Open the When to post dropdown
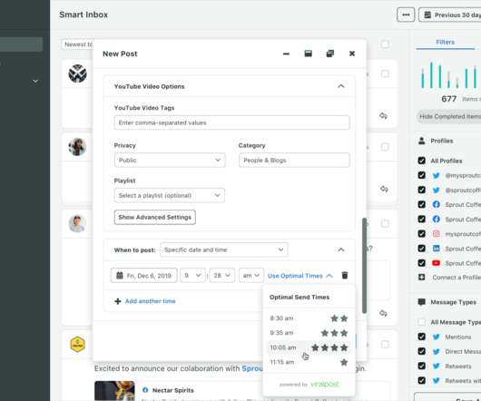This screenshot has height=401, width=481. coord(223,249)
